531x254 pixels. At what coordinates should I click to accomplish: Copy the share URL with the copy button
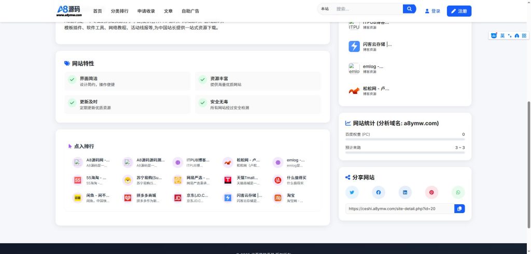(459, 208)
